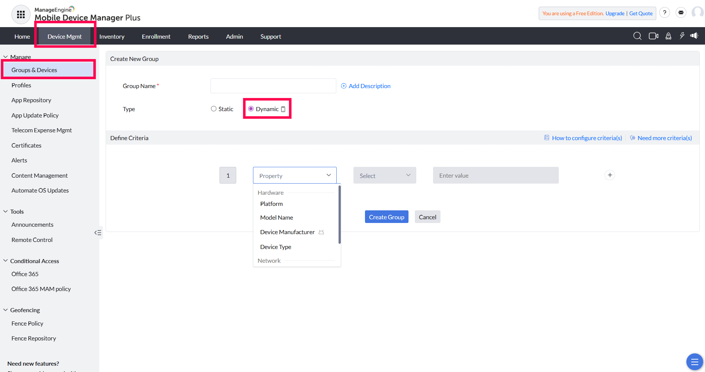Screen dimensions: 705x372
Task: Open Profiles in sidebar
Action: pos(21,85)
